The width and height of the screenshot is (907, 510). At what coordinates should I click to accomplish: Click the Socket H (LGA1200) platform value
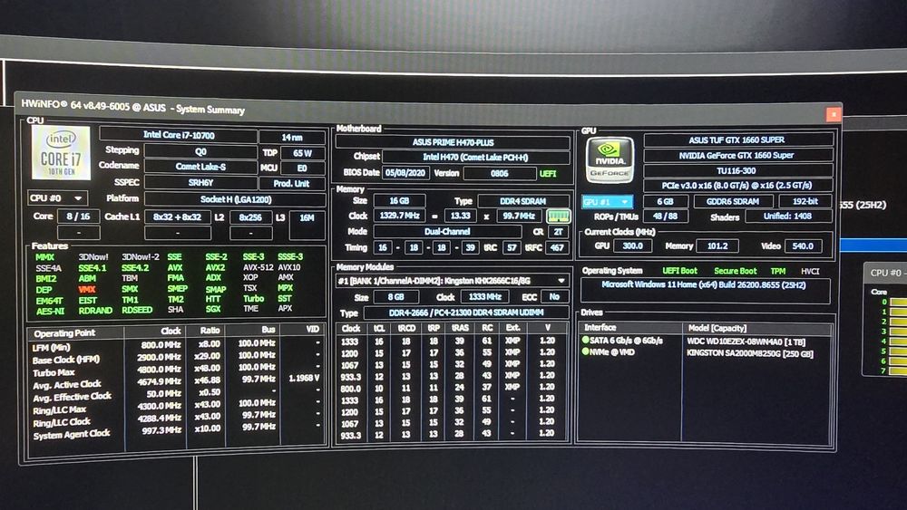(x=235, y=199)
